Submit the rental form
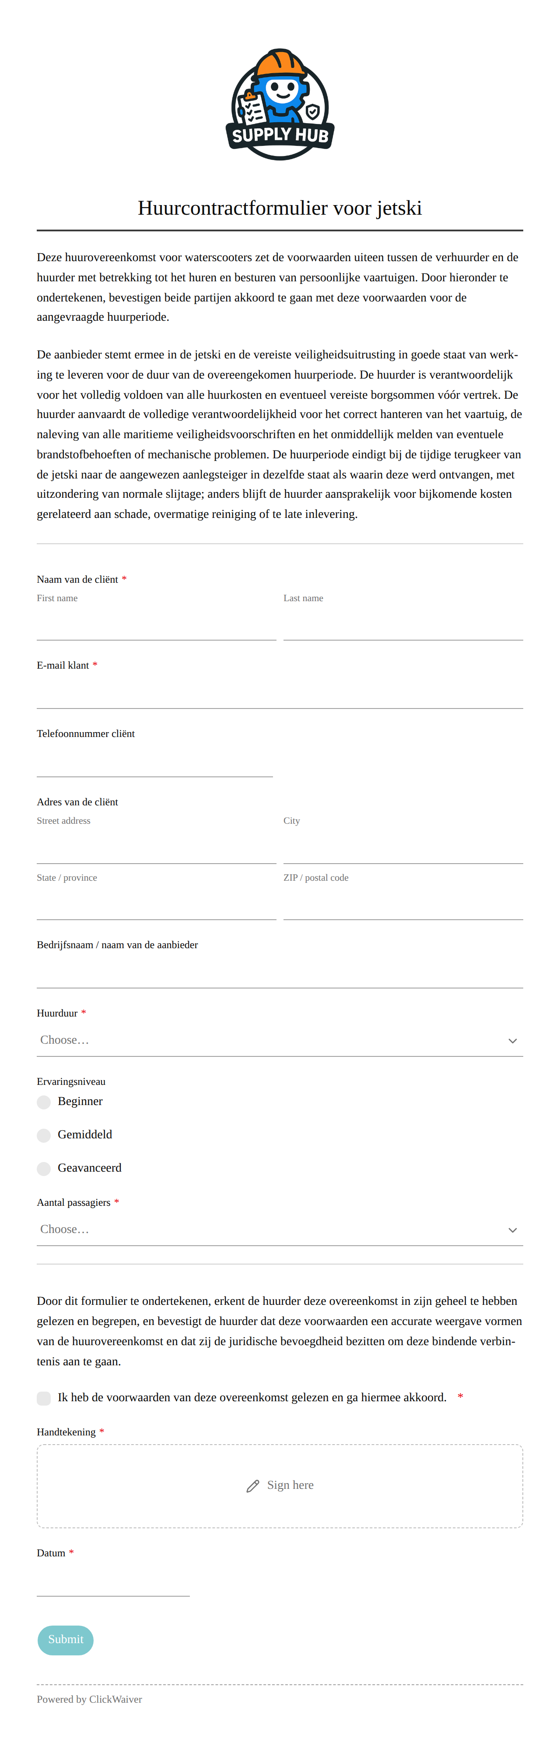The width and height of the screenshot is (560, 1743). (66, 1640)
